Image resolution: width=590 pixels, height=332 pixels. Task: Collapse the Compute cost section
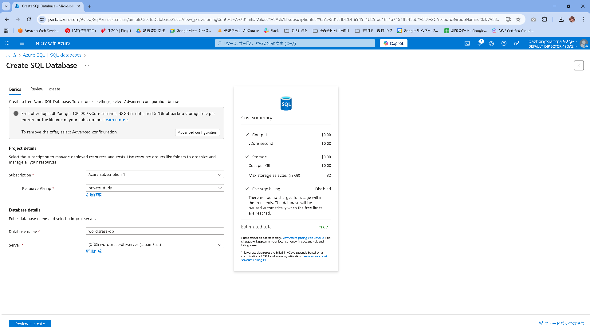click(246, 135)
